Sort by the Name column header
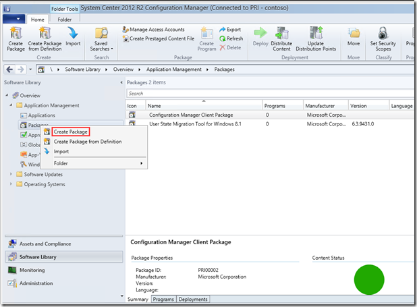The height and width of the screenshot is (307, 417). pyautogui.click(x=204, y=106)
